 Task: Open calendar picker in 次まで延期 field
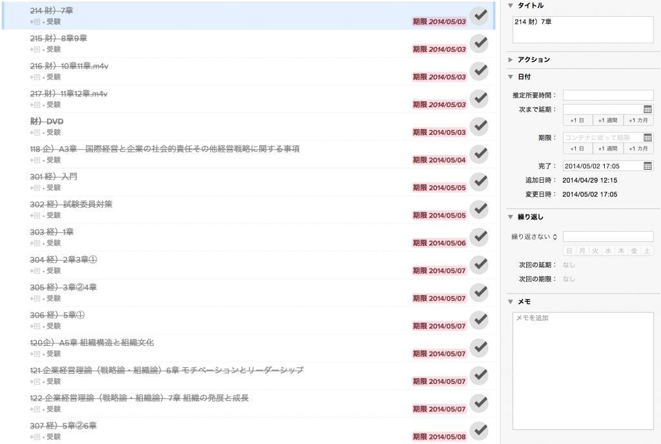[x=647, y=110]
